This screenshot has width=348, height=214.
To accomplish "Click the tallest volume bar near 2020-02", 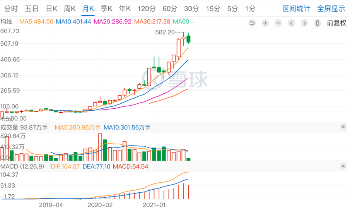I will (x=100, y=147).
